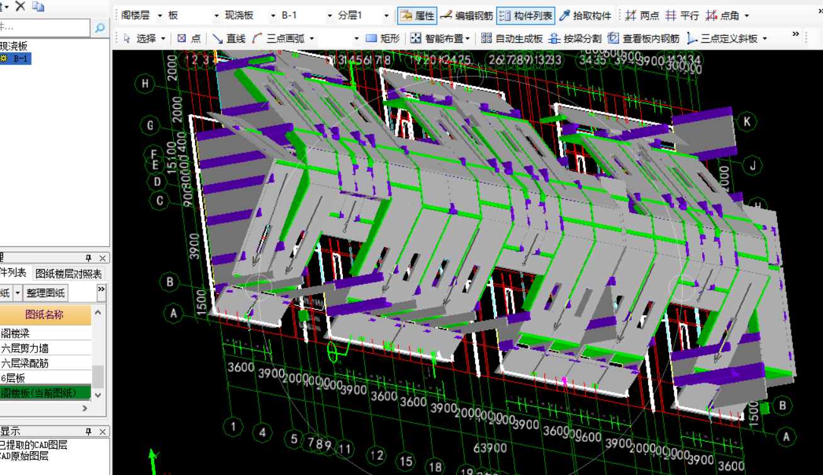Open the 选择 dropdown arrow
The height and width of the screenshot is (475, 823).
[x=163, y=39]
